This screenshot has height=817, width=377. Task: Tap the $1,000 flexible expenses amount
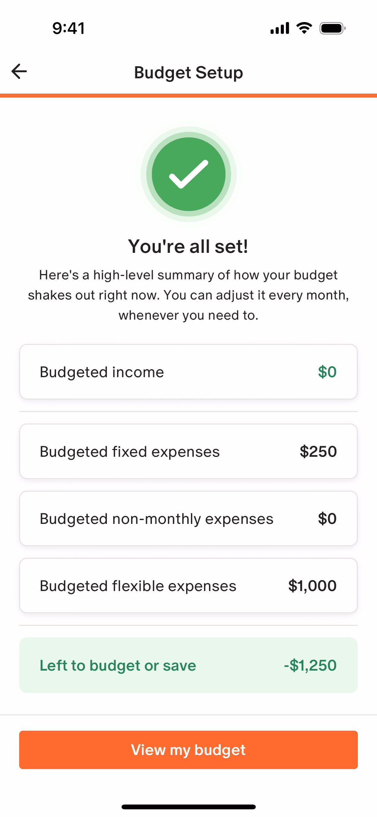(312, 586)
